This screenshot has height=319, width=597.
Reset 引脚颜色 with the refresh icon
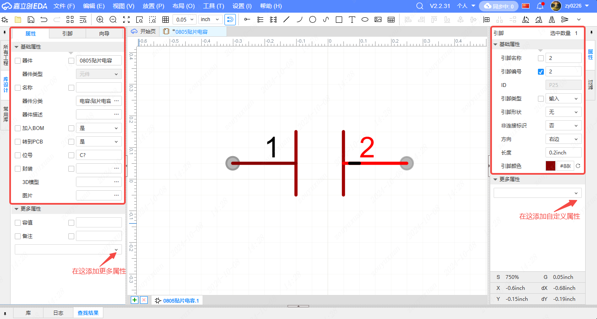[x=578, y=166]
